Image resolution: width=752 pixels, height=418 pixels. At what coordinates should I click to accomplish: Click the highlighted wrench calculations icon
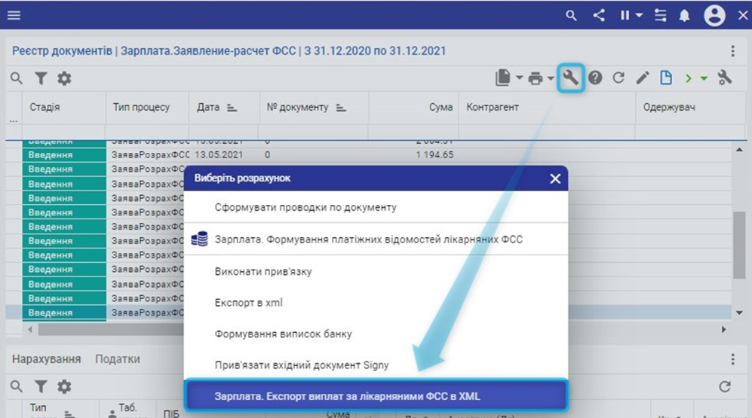point(571,78)
